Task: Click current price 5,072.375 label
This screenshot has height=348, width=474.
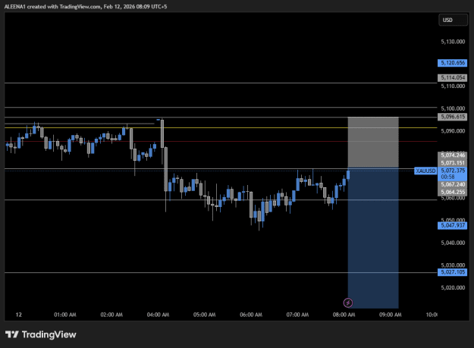Action: (453, 171)
